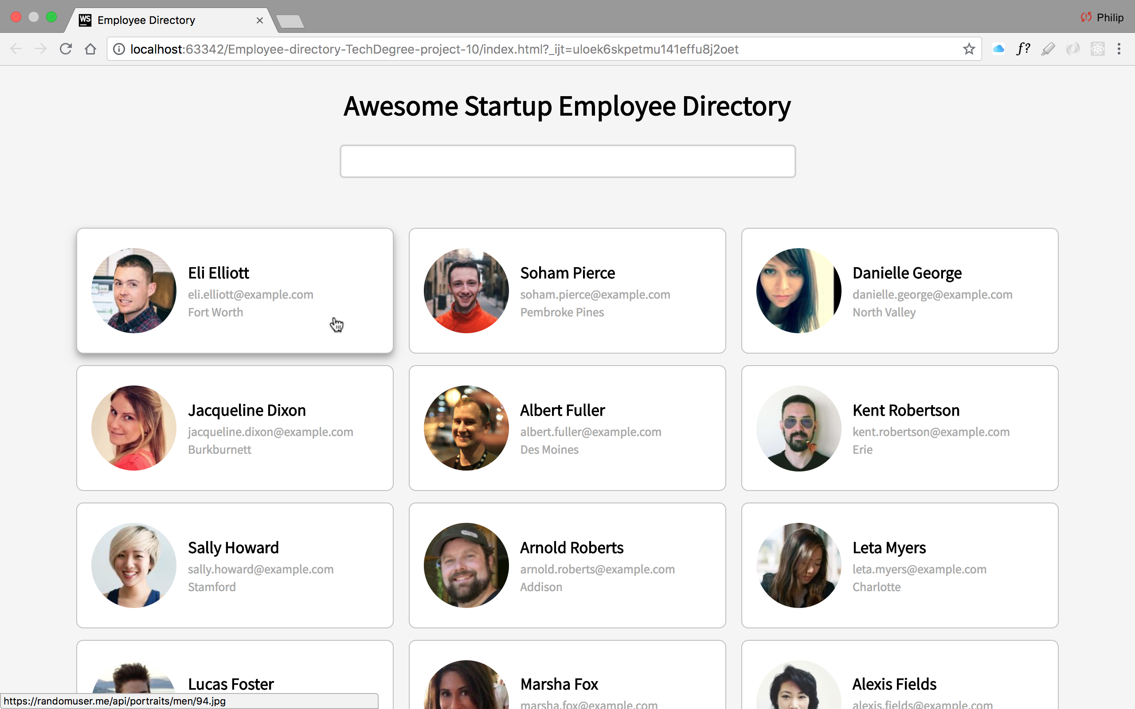Open Albert Fuller's photo
This screenshot has width=1135, height=709.
pos(466,428)
